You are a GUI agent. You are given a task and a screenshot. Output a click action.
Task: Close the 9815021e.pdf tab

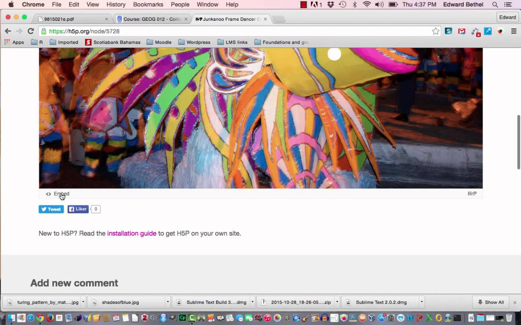(106, 19)
